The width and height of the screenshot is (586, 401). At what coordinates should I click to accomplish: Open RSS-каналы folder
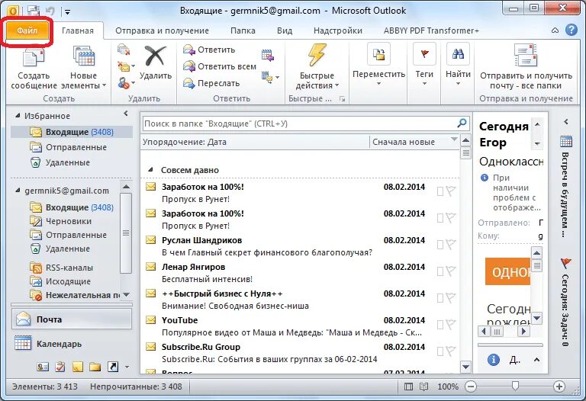(61, 268)
